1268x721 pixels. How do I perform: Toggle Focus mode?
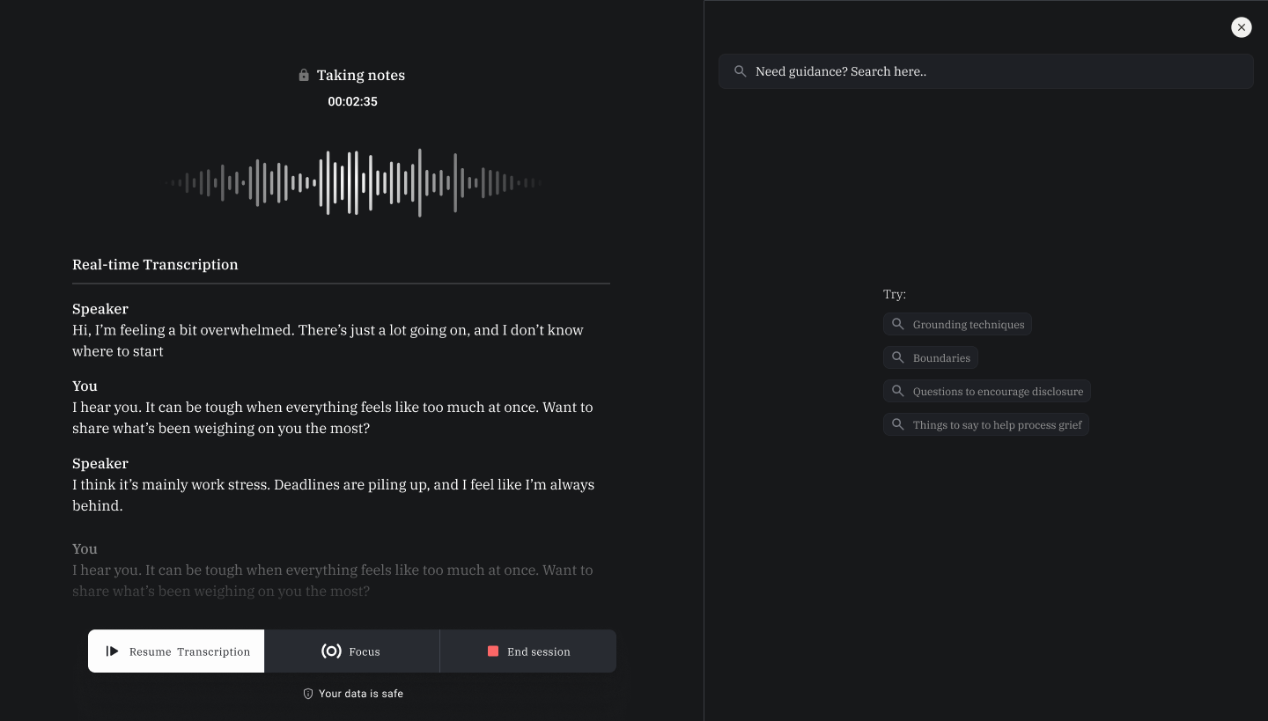tap(352, 651)
